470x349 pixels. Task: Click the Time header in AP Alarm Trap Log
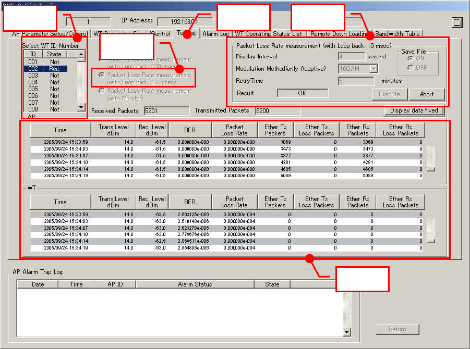click(x=76, y=284)
